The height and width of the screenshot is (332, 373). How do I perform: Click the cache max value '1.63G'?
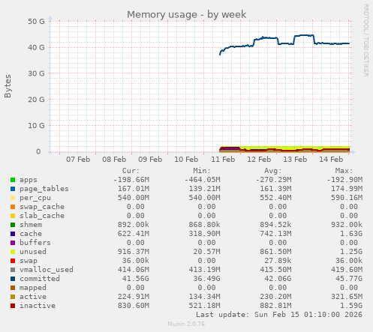[x=351, y=234]
